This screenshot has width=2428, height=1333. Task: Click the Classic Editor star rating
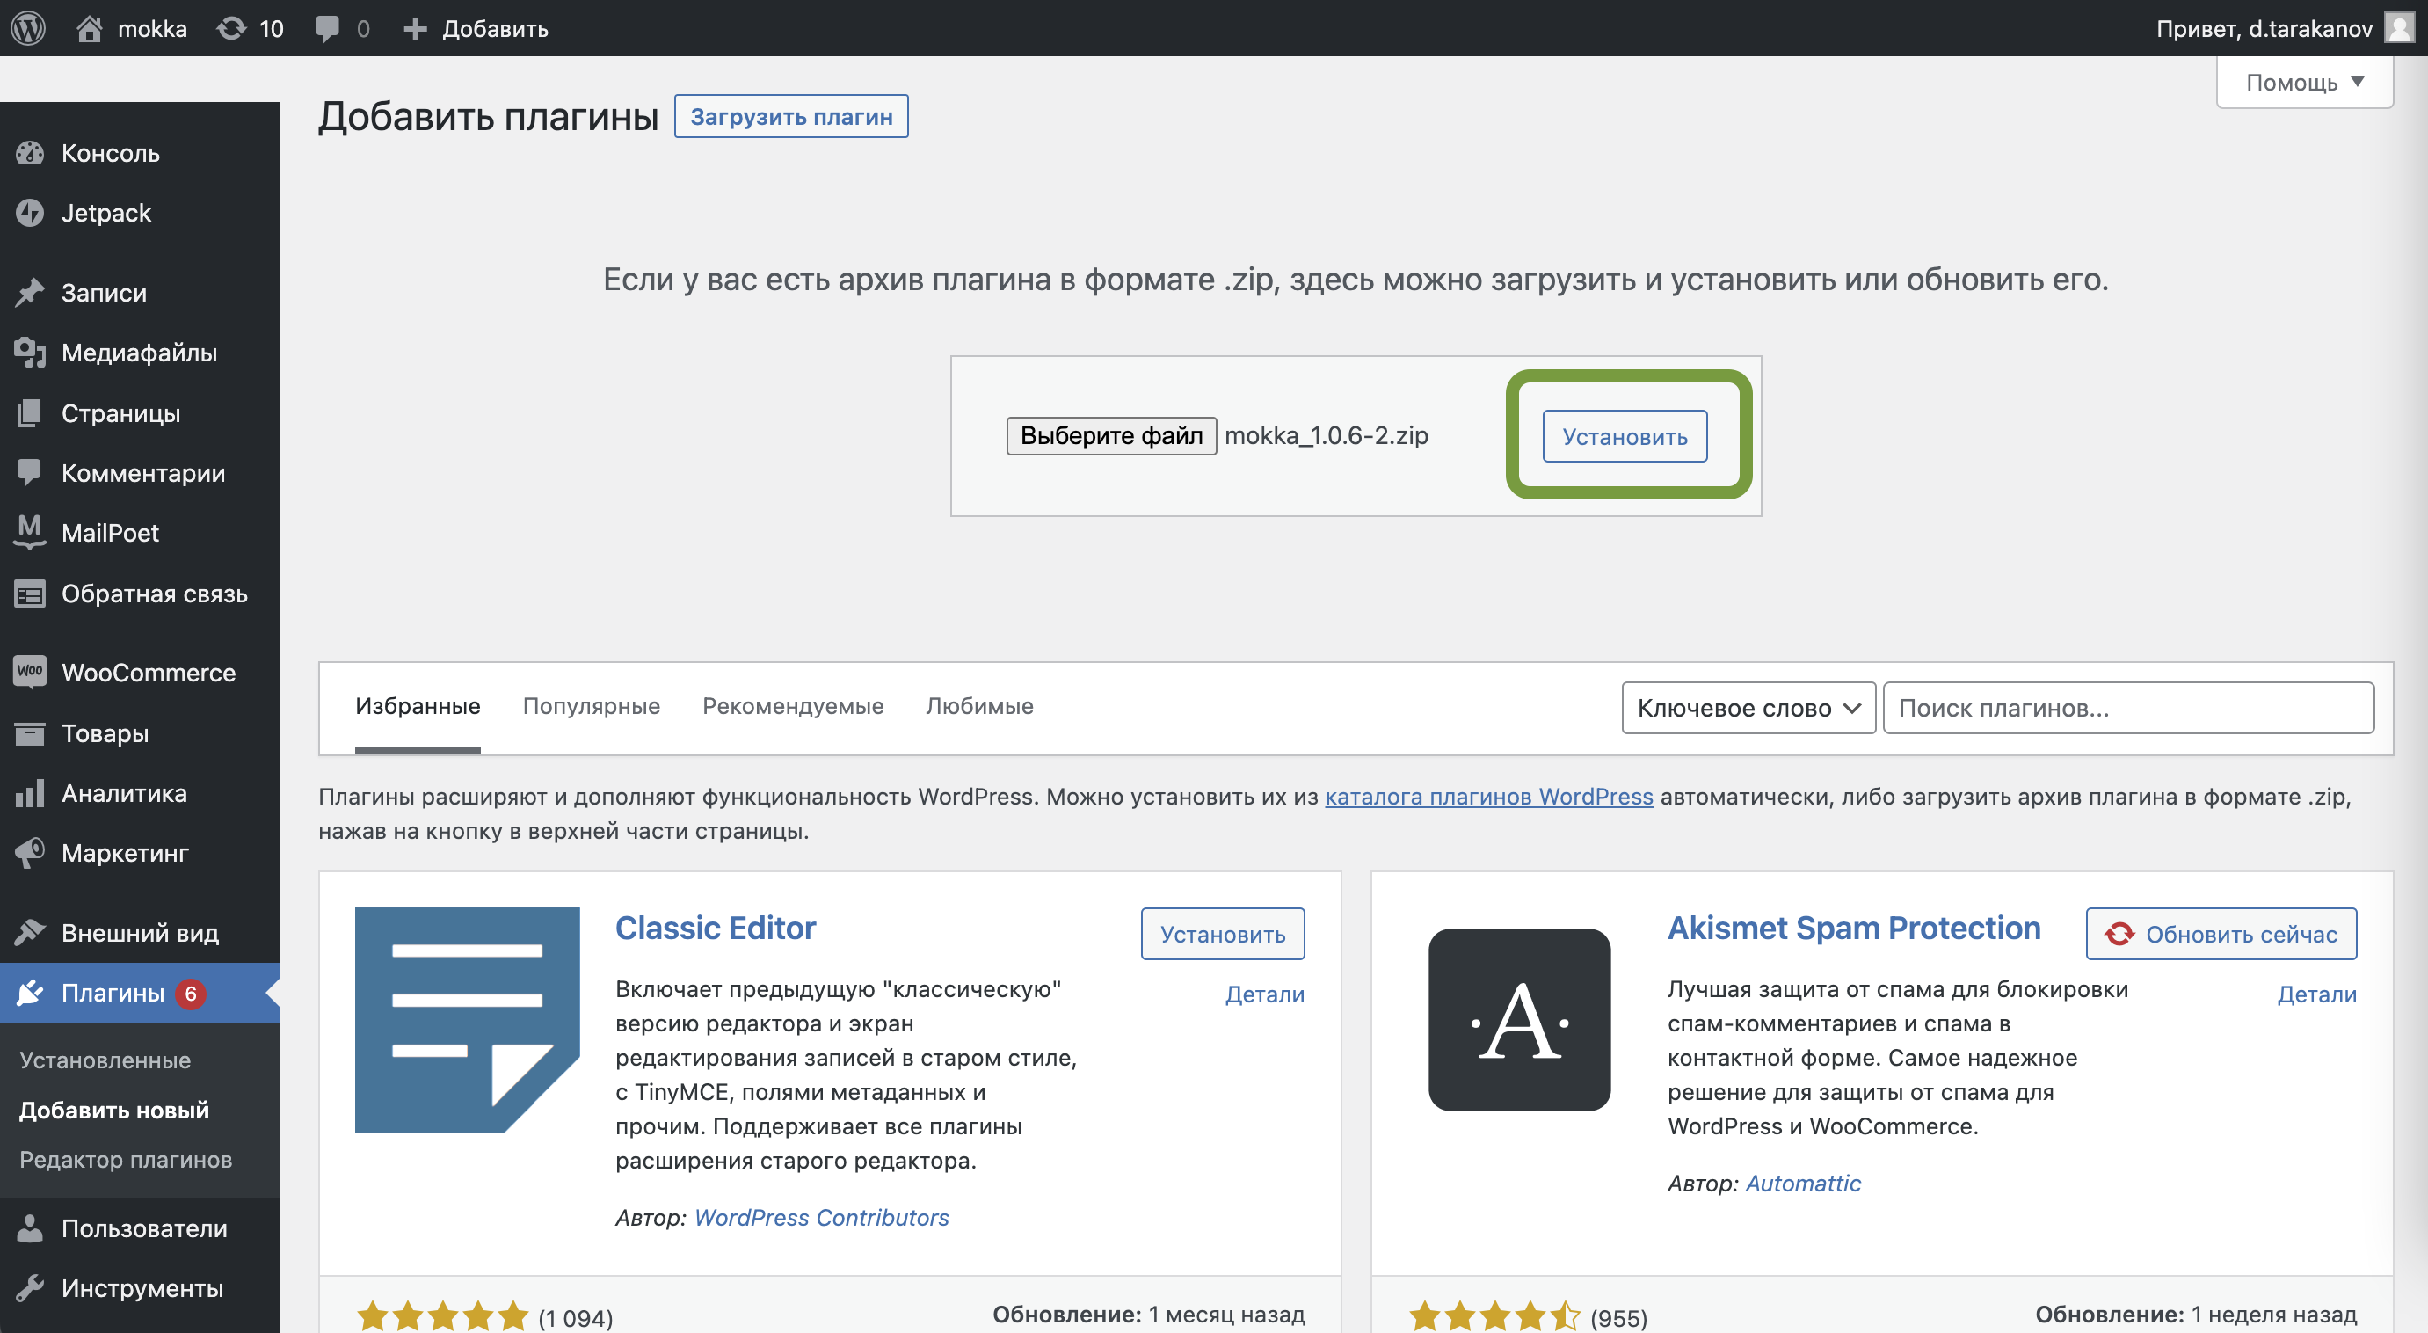click(442, 1316)
